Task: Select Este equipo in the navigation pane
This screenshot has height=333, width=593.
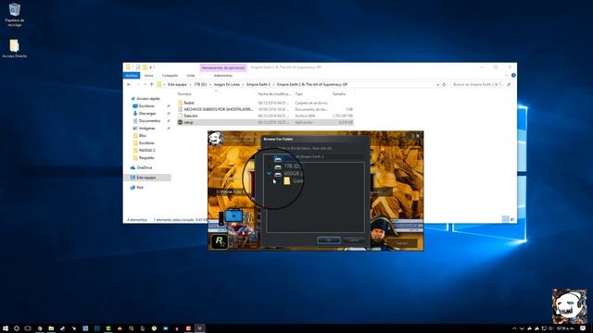Action: coord(145,178)
